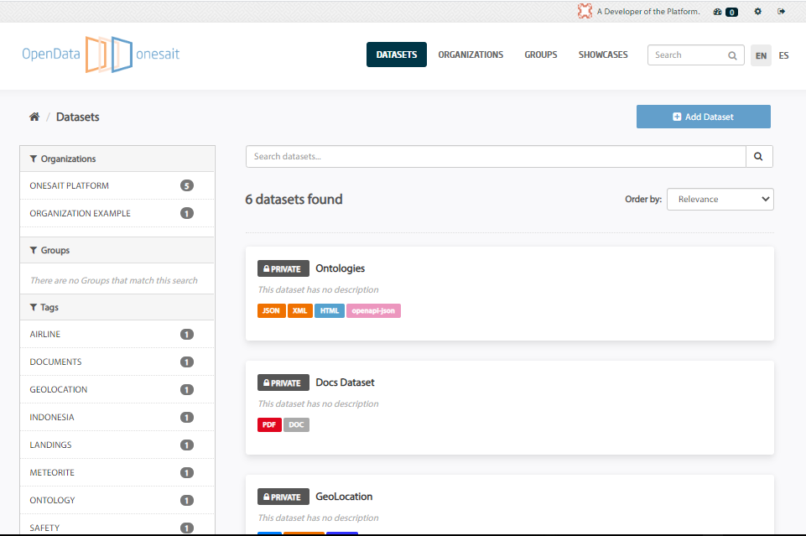Open the Docs Dataset link
This screenshot has height=536, width=806.
[x=345, y=382]
